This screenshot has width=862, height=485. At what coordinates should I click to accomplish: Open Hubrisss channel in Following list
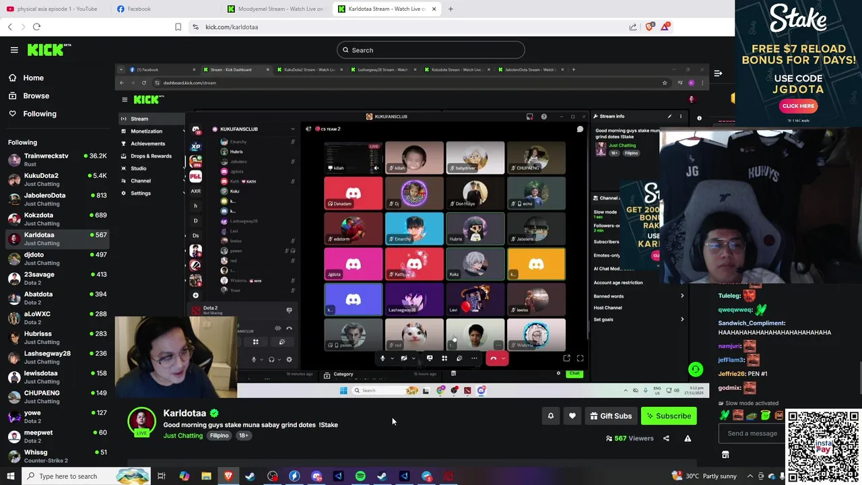click(x=57, y=337)
